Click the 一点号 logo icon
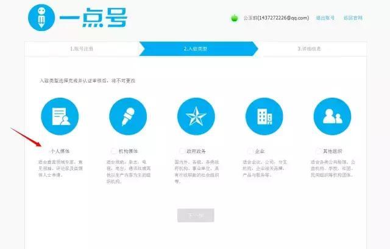Image resolution: width=390 pixels, height=249 pixels. (41, 18)
